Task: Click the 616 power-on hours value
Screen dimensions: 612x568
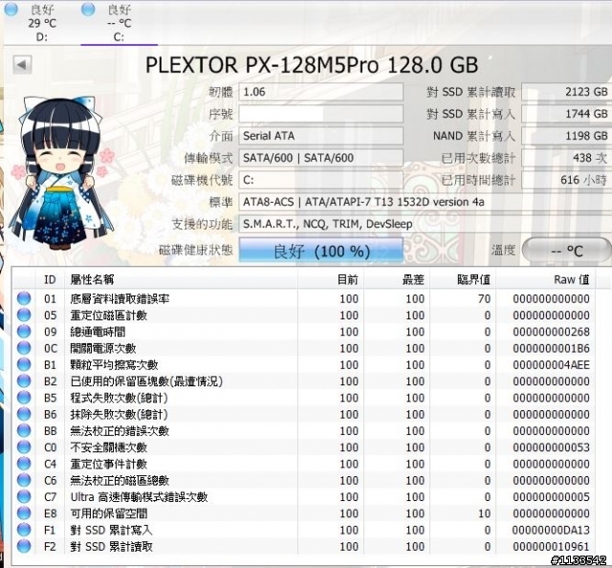Action: [x=566, y=180]
